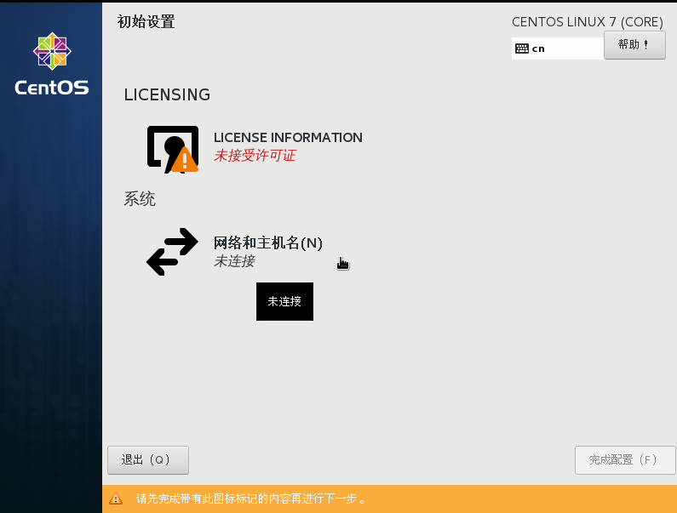Click the 退出(Q) quit button

tap(147, 459)
